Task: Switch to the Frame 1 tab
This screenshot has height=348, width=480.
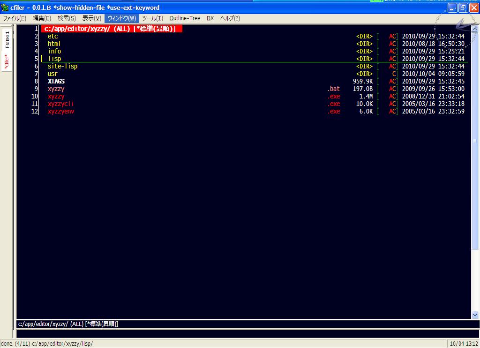Action: pyautogui.click(x=7, y=39)
